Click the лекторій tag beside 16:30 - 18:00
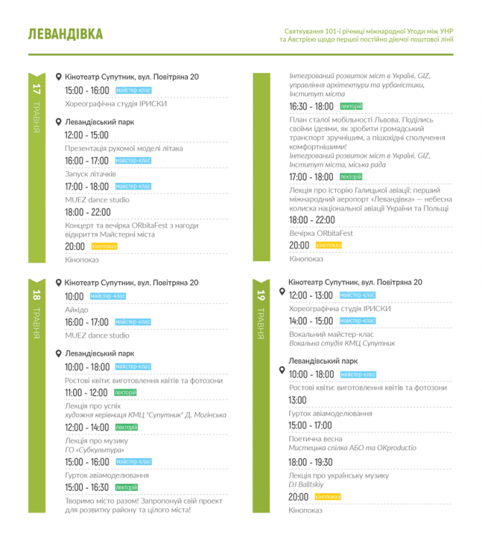 (351, 106)
